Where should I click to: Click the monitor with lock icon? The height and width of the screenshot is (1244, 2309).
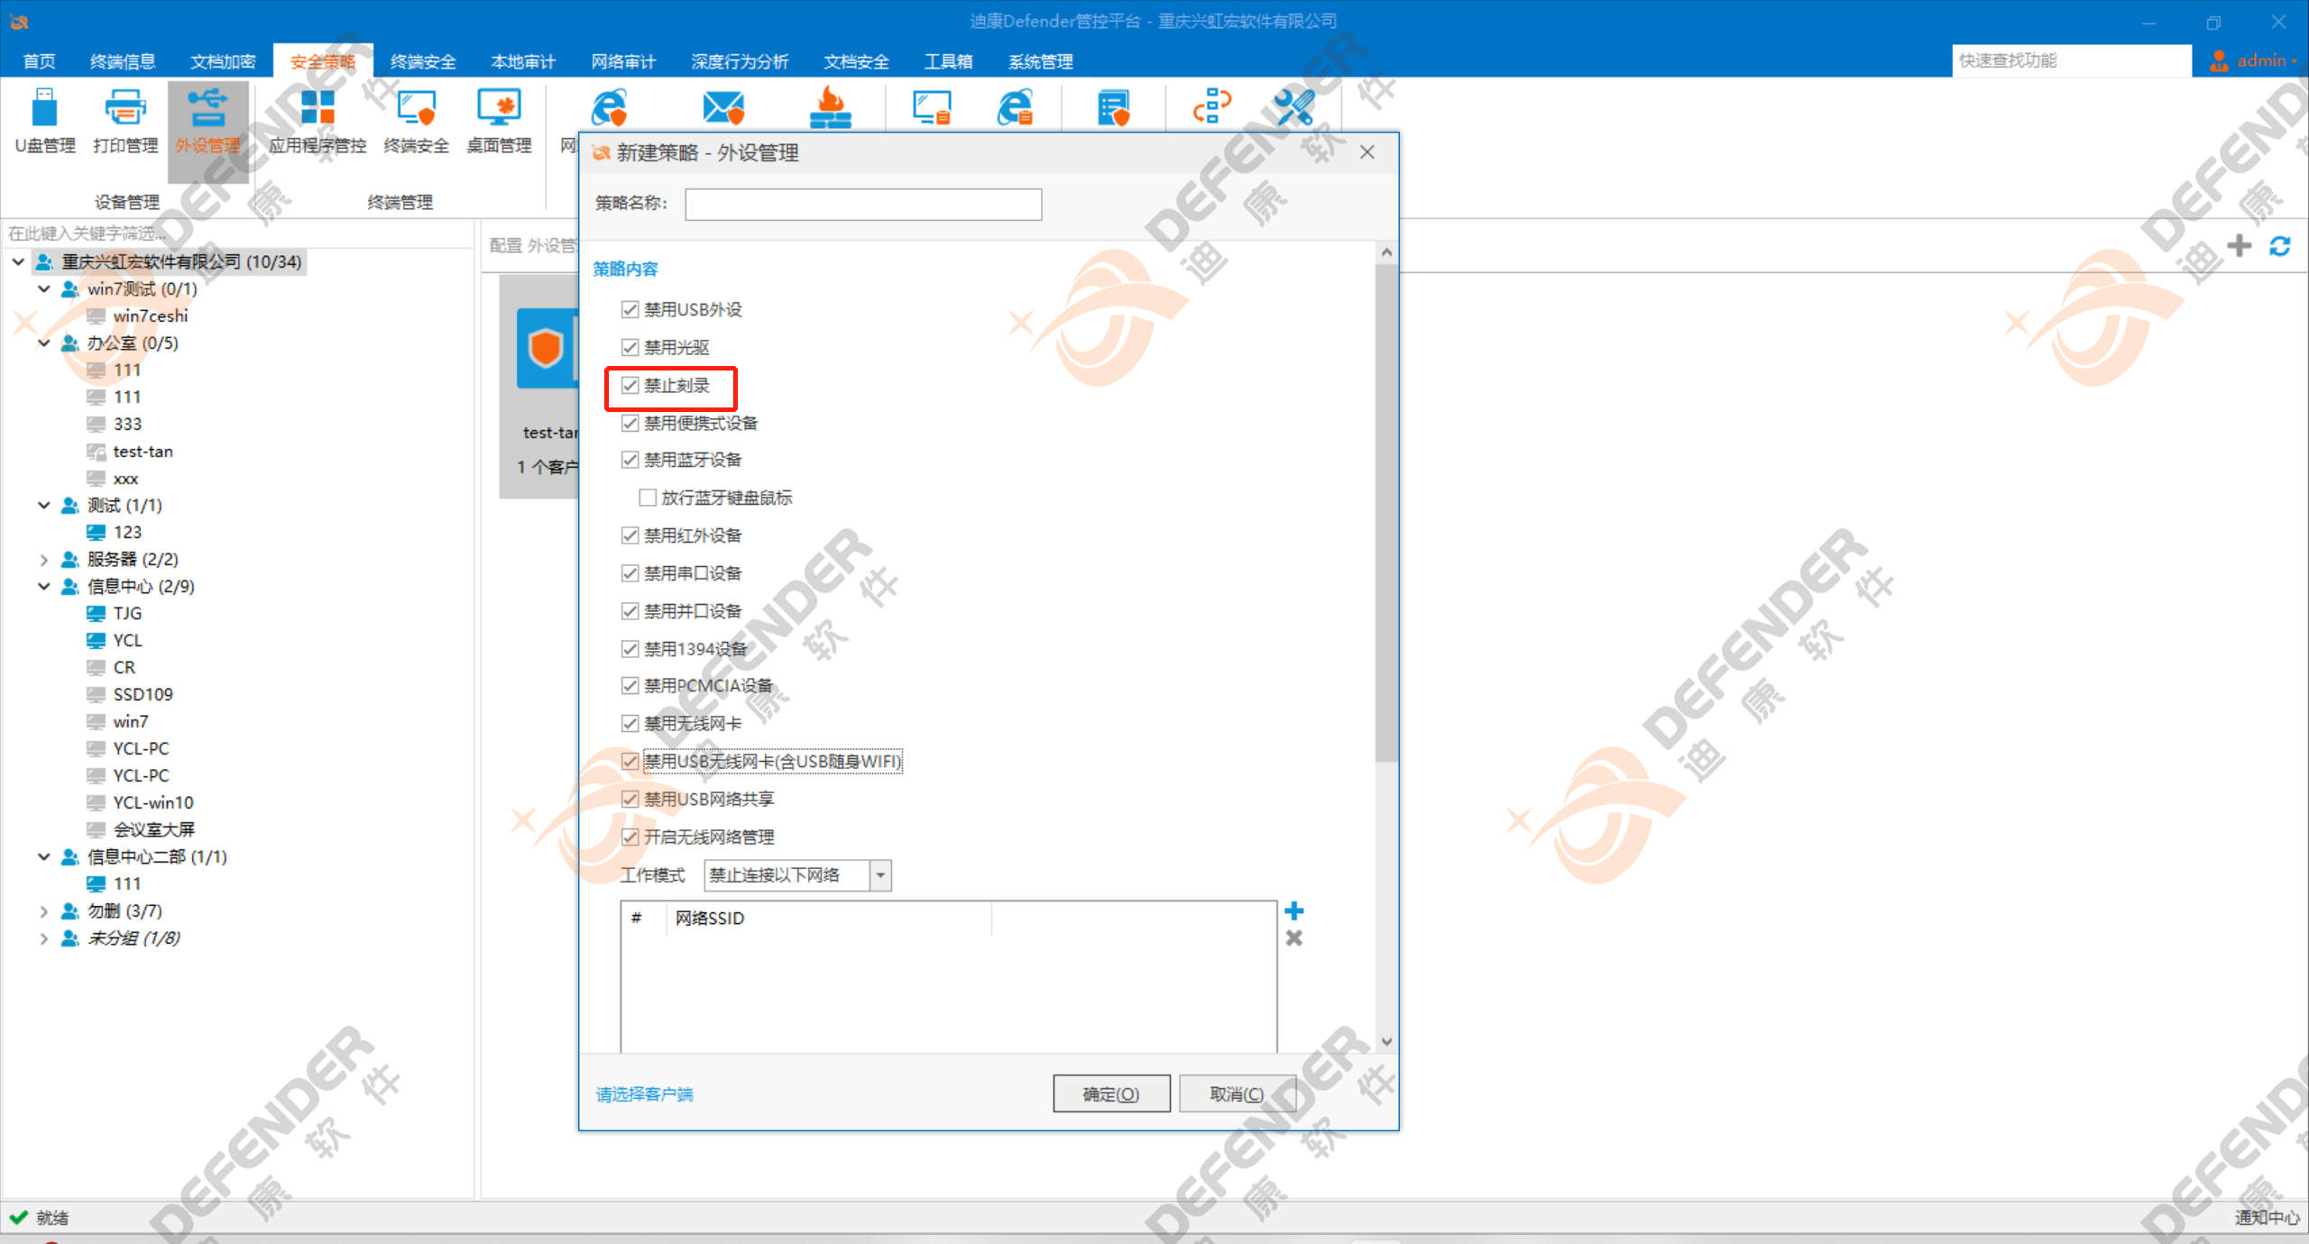[931, 107]
